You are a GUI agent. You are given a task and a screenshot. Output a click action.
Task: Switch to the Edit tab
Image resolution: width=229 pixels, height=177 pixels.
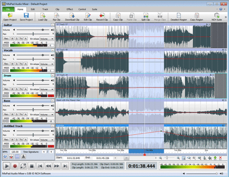point(33,9)
